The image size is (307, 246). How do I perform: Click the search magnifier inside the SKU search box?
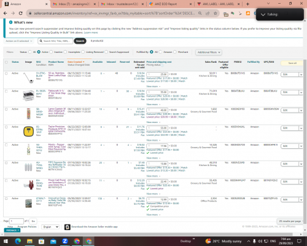point(41,41)
